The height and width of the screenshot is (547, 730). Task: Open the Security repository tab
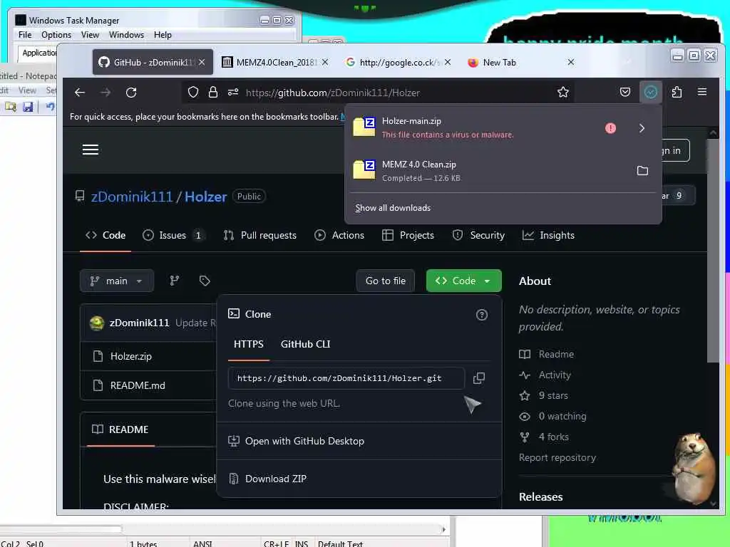pyautogui.click(x=478, y=235)
